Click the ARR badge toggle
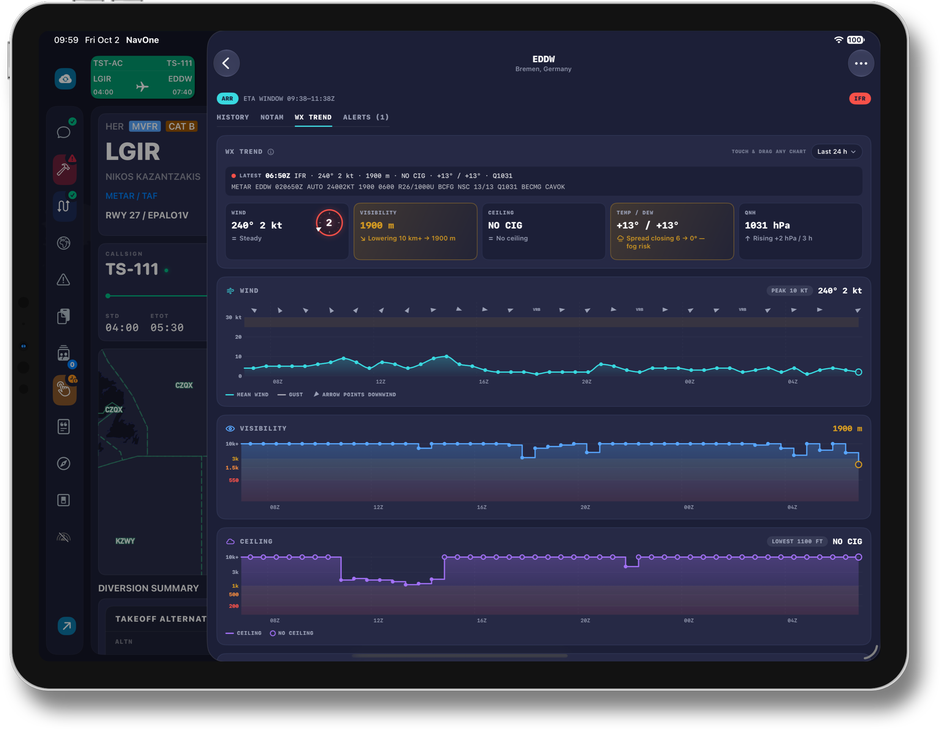The height and width of the screenshot is (729, 940). 227,99
